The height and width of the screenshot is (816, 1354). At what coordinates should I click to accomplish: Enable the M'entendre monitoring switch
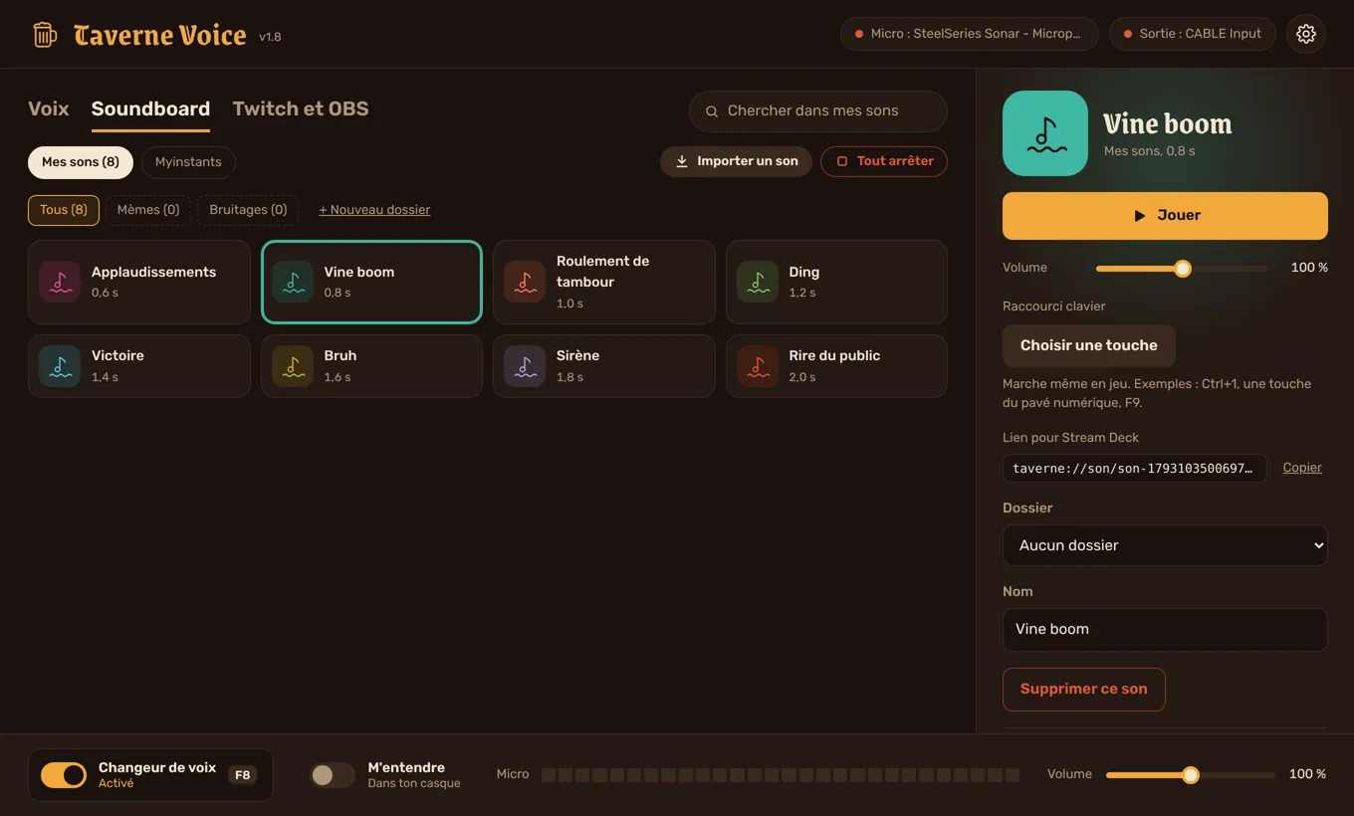tap(333, 775)
